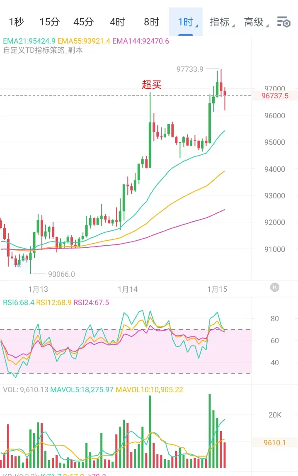Tap the RSI 40 level label
Image resolution: width=298 pixels, height=476 pixels.
tap(275, 362)
